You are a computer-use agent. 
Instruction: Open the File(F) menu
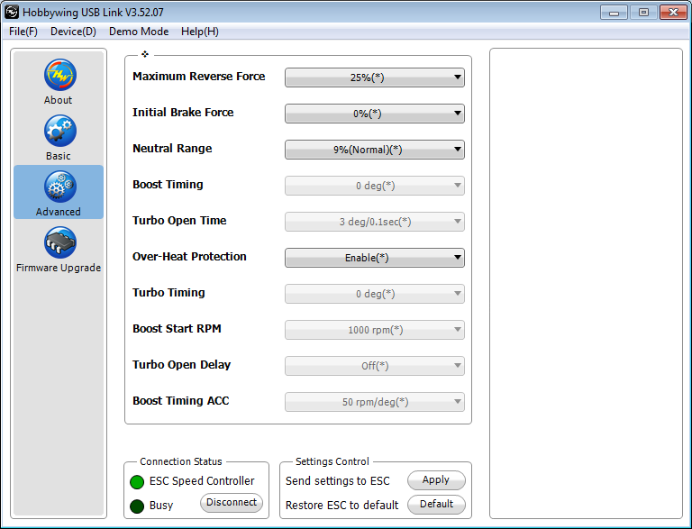(x=23, y=32)
